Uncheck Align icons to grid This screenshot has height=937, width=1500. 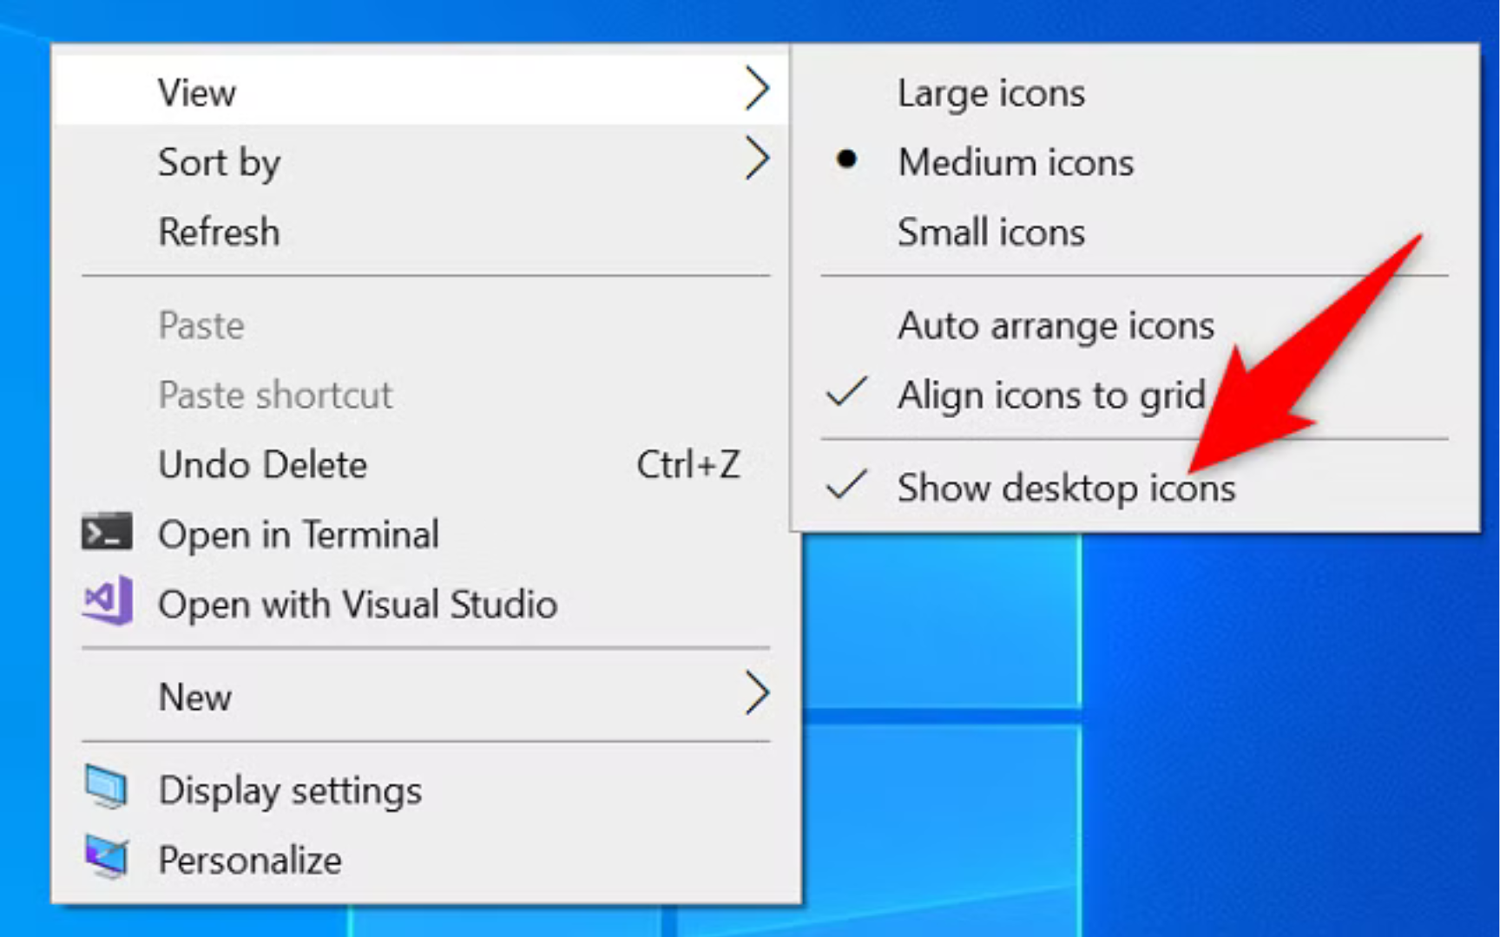pyautogui.click(x=1053, y=395)
